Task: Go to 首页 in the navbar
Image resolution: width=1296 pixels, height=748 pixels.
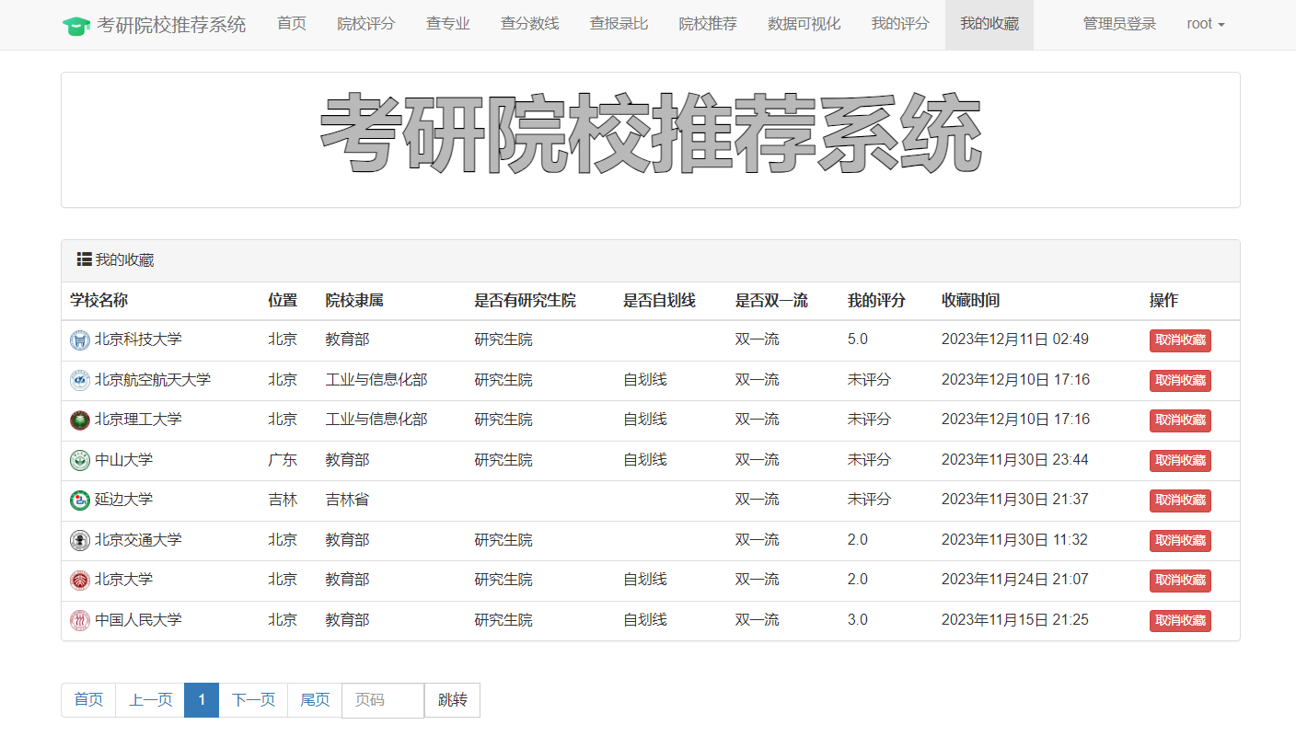Action: click(x=292, y=24)
